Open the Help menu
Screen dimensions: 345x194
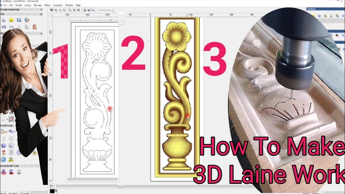pos(78,5)
